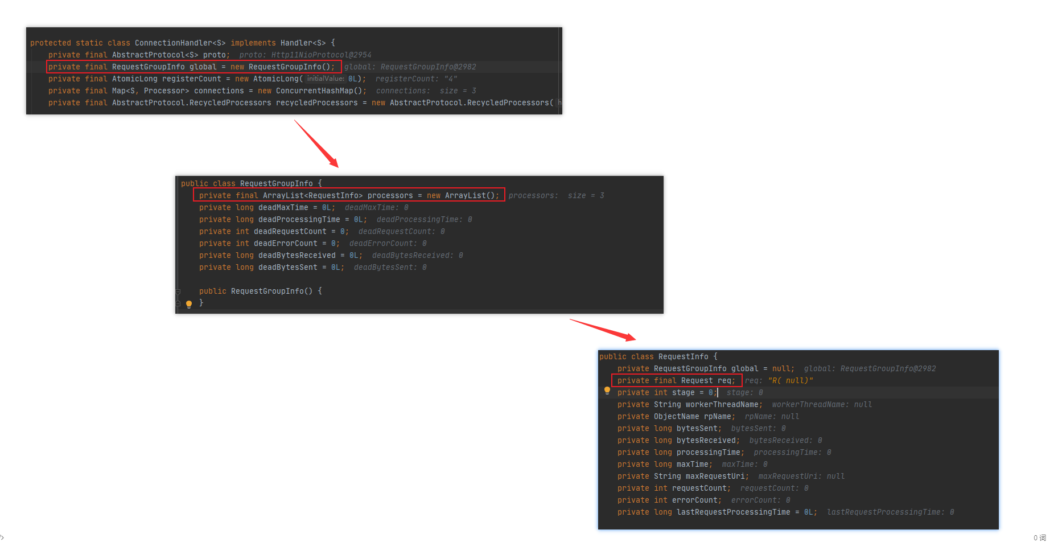Select the 'recycledProcessors' field line
This screenshot has width=1054, height=542.
tap(301, 102)
